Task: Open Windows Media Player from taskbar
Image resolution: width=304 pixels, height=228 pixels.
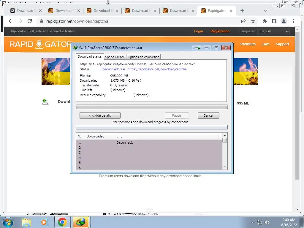Action: coord(44,222)
